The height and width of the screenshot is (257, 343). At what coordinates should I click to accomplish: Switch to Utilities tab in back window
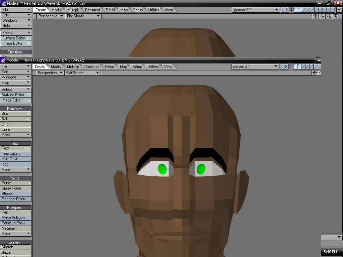click(154, 10)
